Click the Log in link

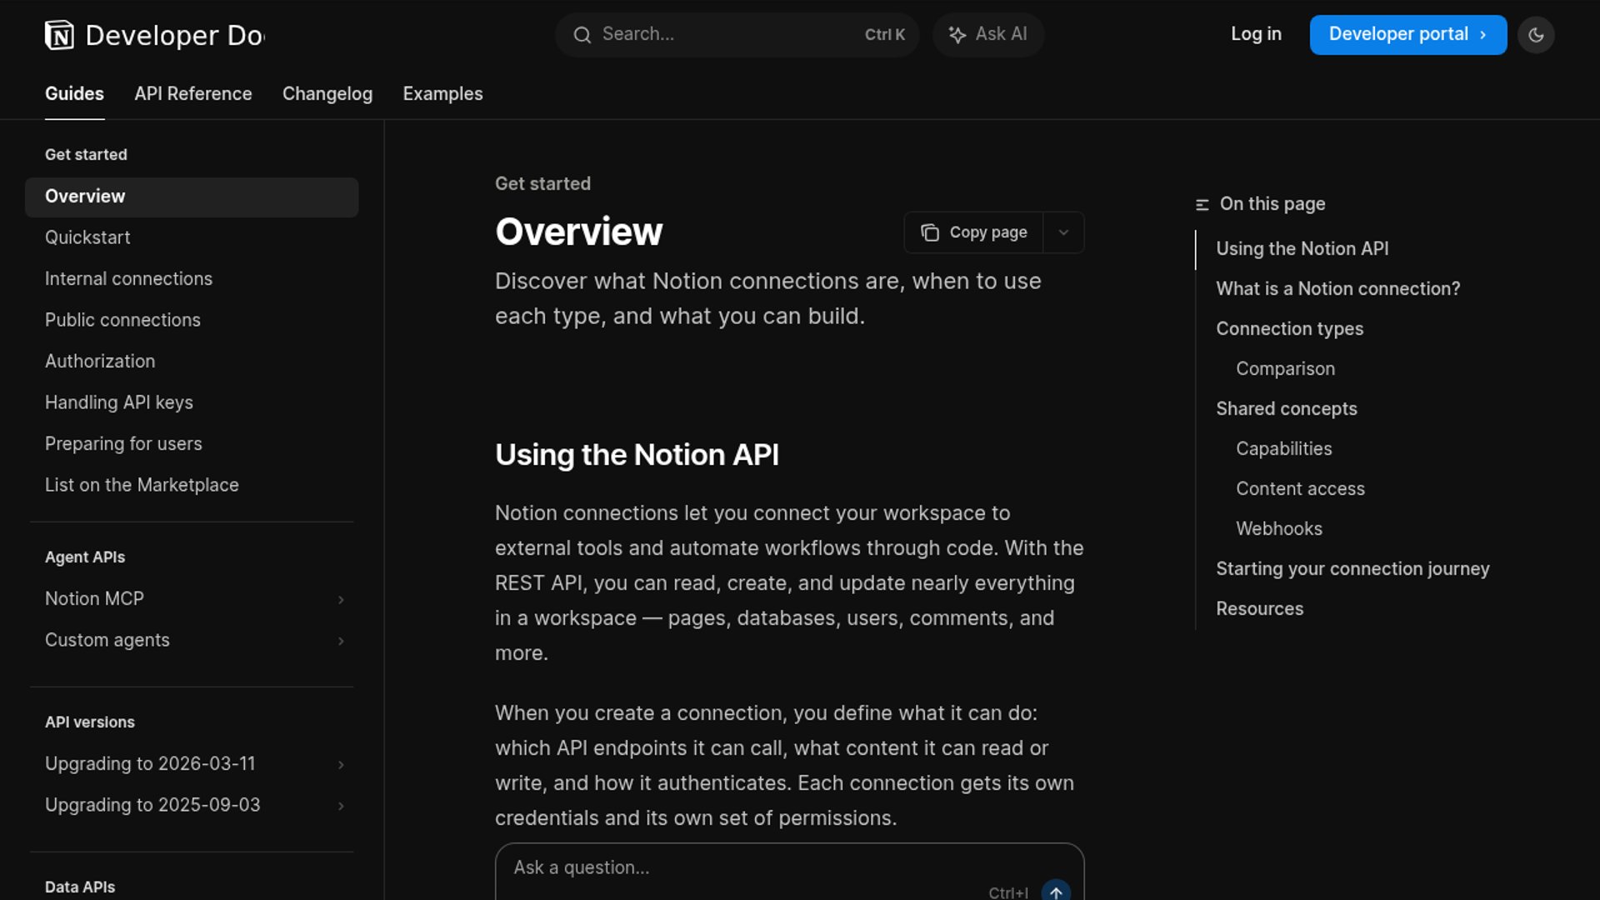1256,34
